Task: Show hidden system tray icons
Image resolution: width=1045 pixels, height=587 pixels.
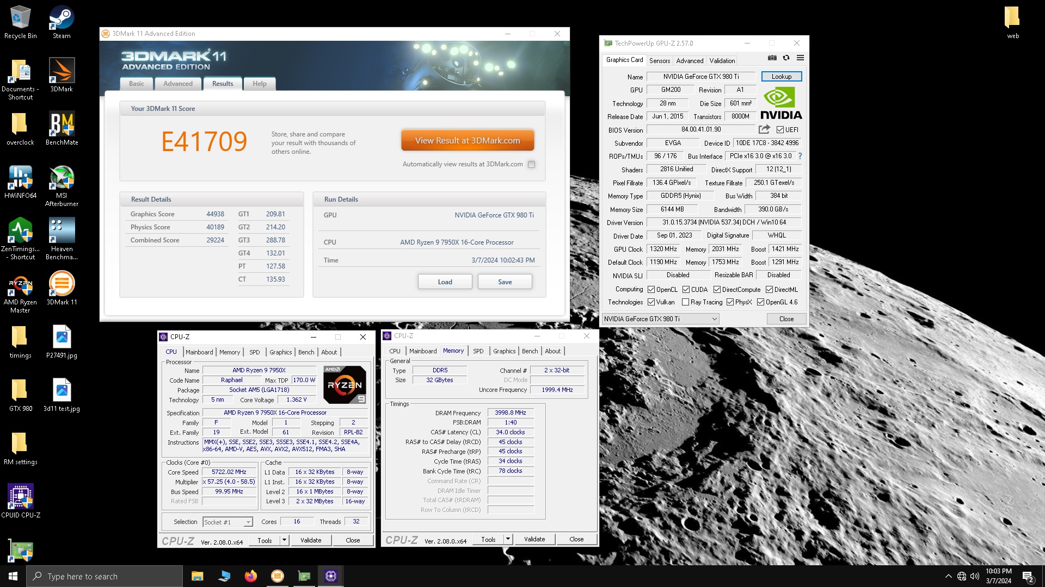Action: pos(948,576)
